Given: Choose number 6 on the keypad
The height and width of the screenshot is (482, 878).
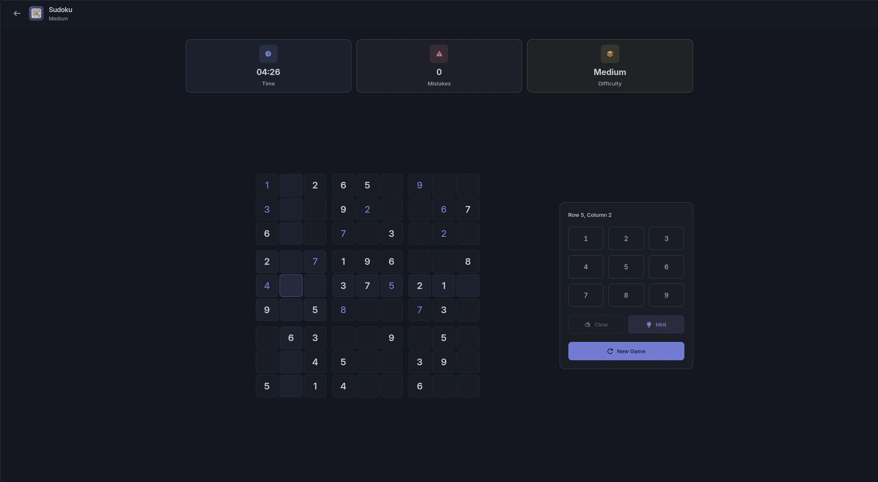Looking at the screenshot, I should 666,267.
